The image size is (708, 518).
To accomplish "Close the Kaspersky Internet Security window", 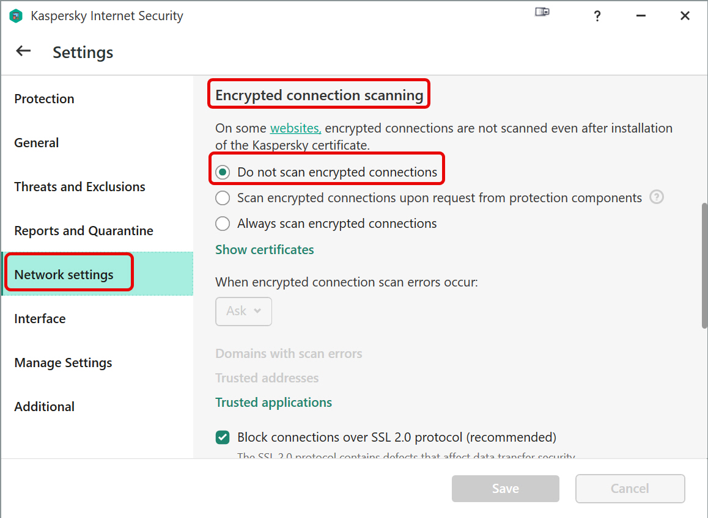I will [685, 16].
